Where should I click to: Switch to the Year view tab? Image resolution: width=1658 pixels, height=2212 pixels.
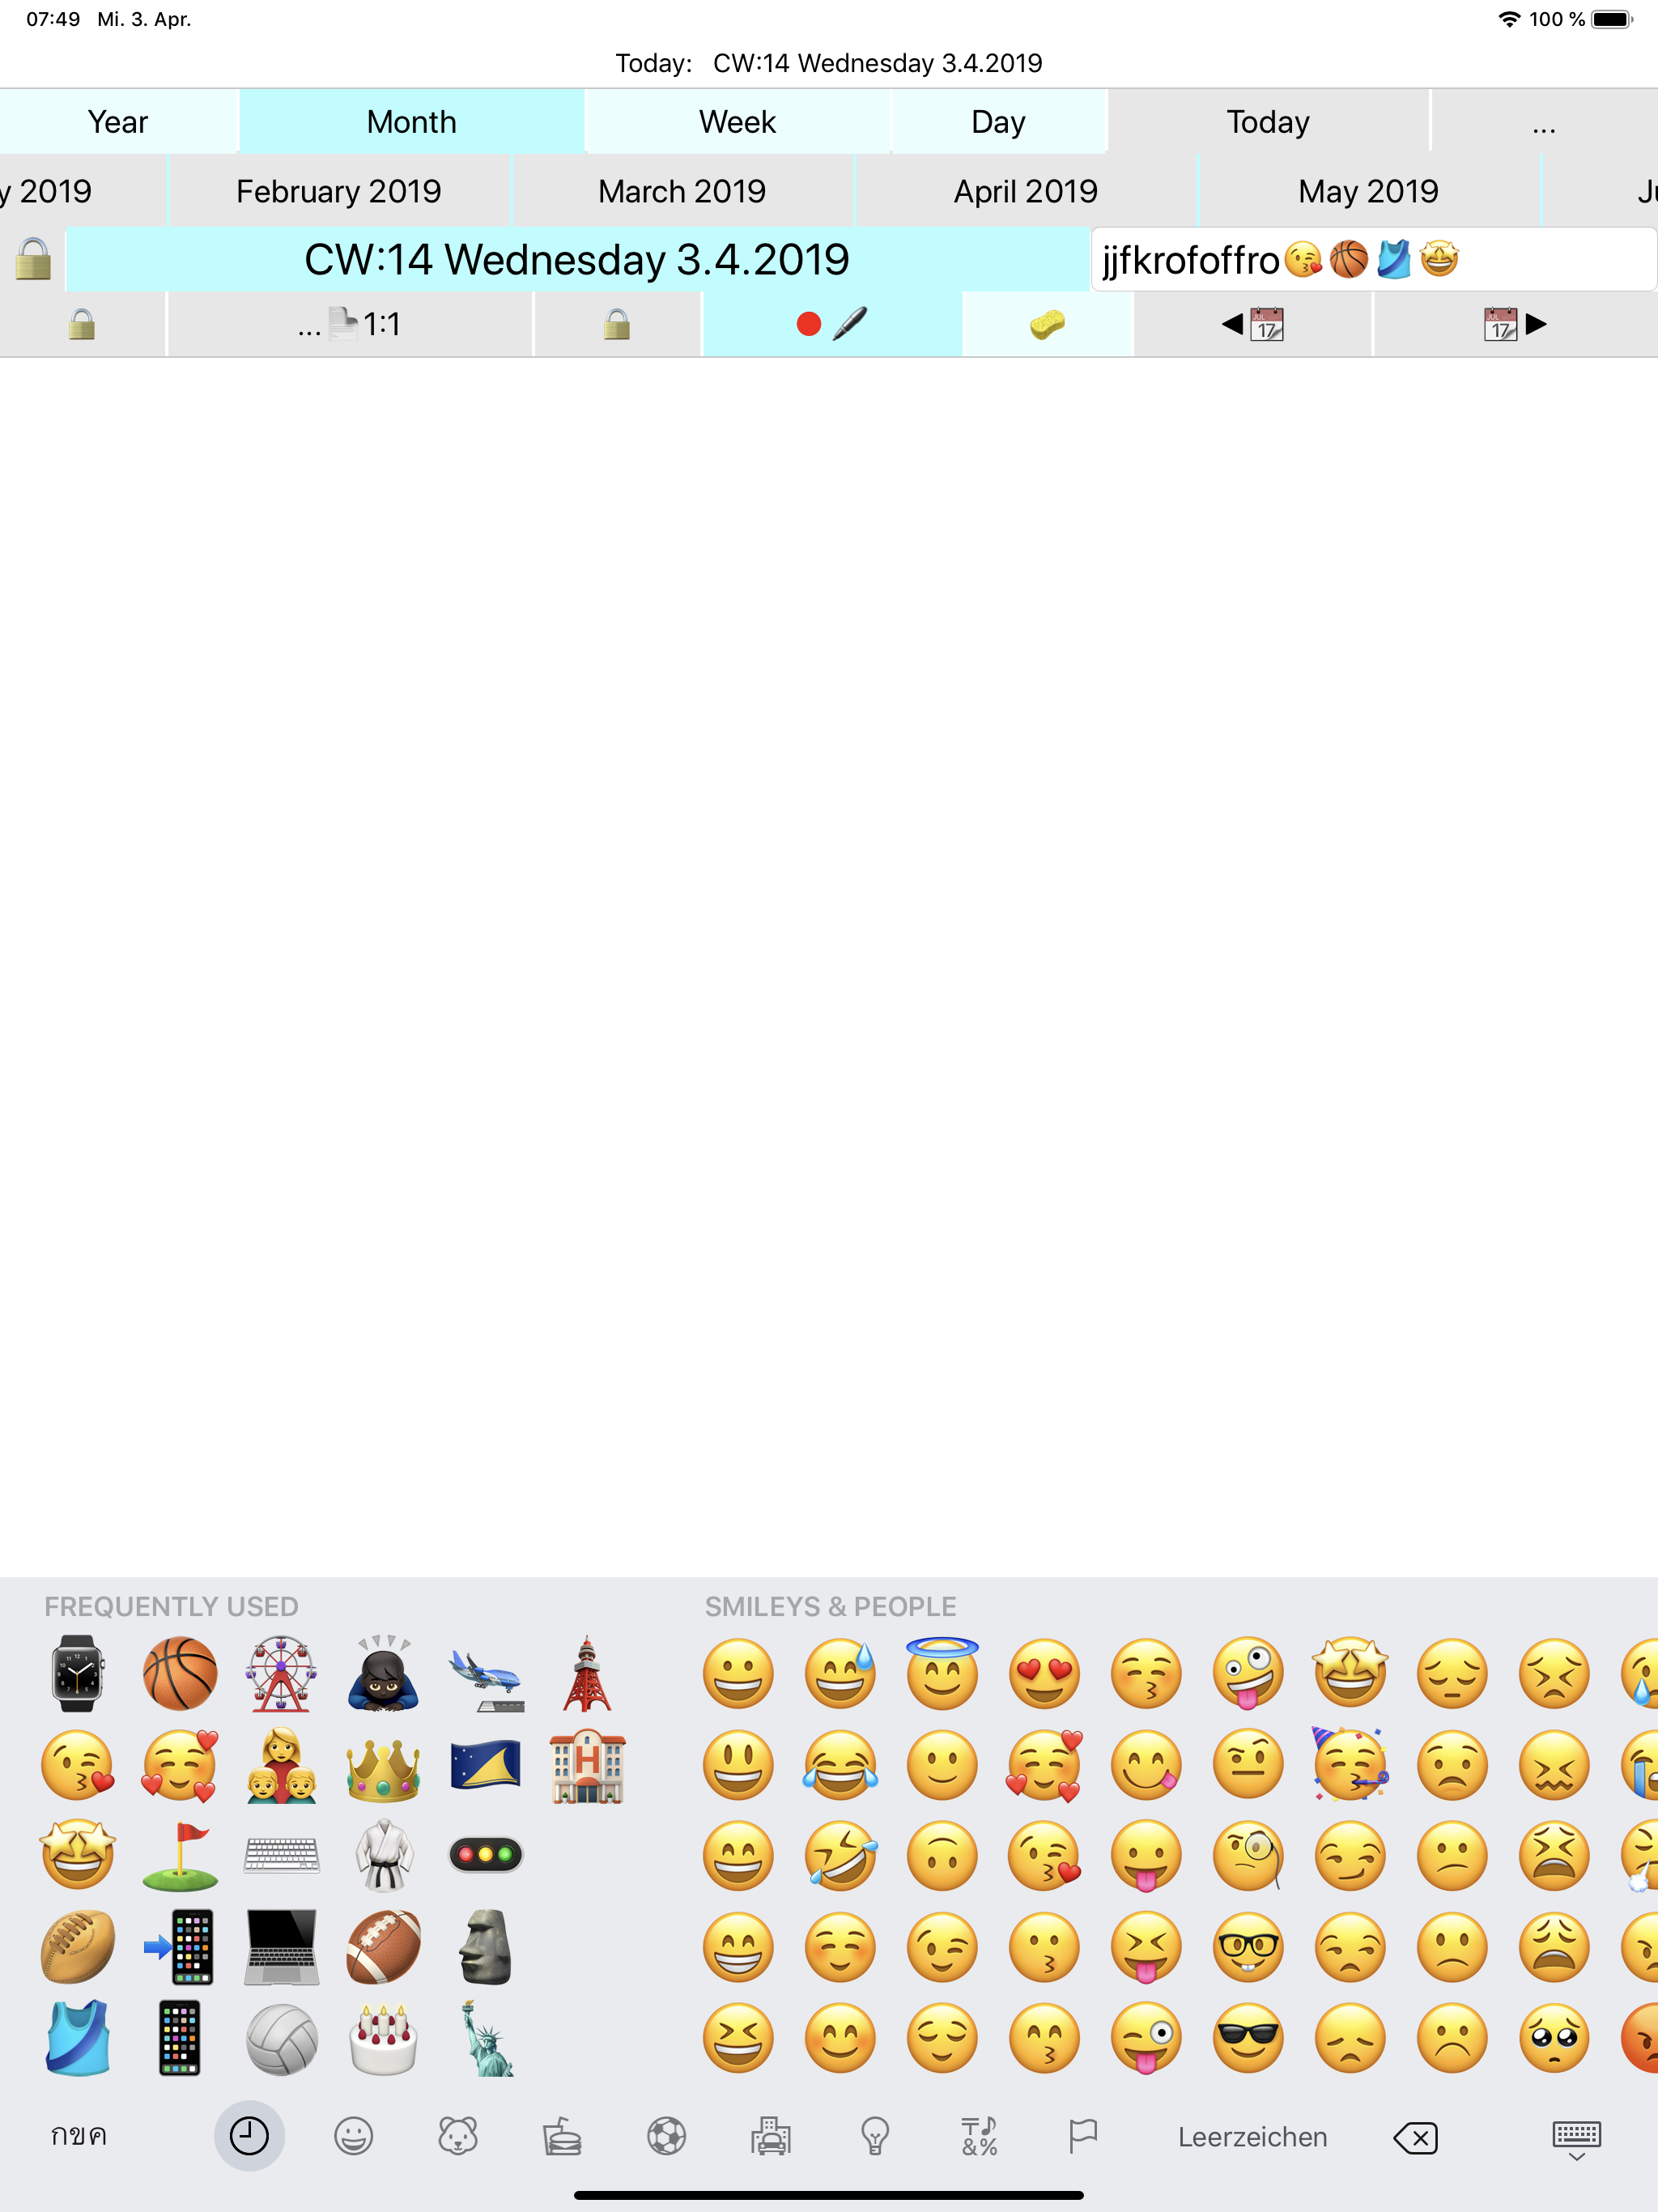pyautogui.click(x=118, y=122)
